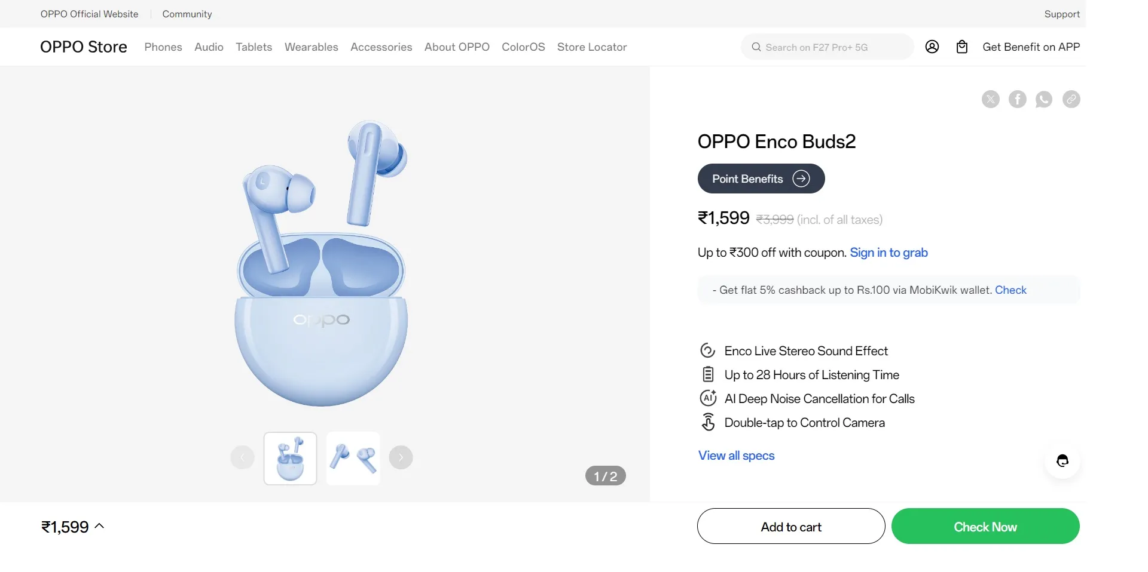Click Sign in to grab coupon link
Viewport: 1148px width, 572px height.
889,253
